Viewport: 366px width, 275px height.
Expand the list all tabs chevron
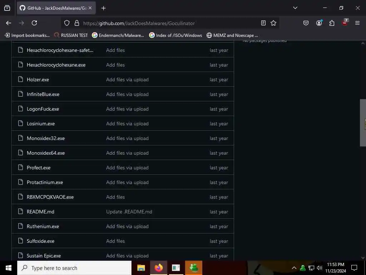point(295,8)
